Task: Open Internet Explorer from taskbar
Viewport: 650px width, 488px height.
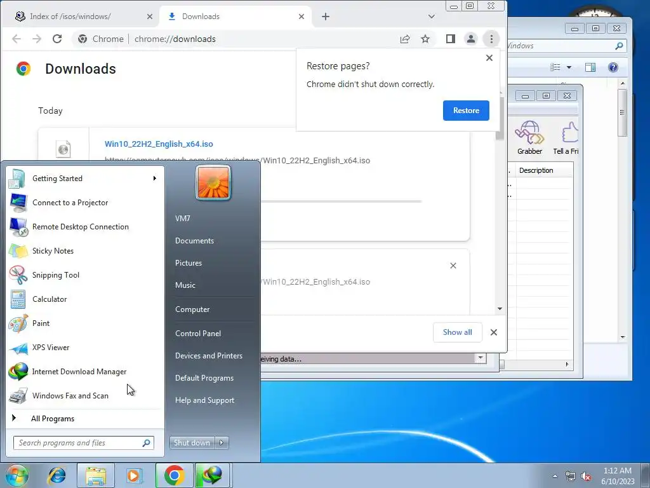Action: point(56,475)
